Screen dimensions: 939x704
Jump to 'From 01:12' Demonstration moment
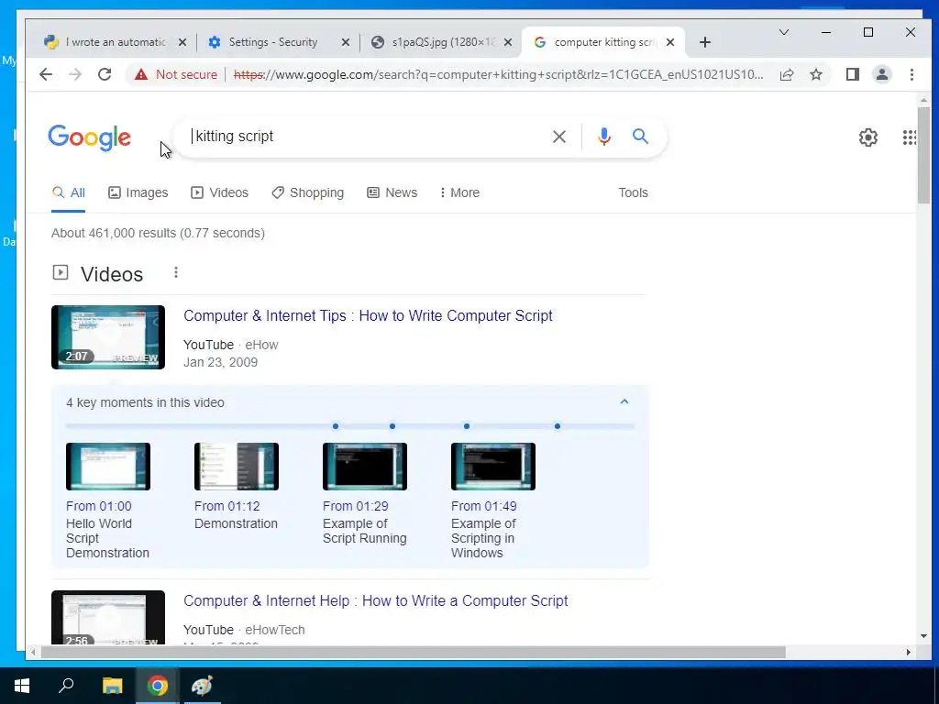pos(227,506)
